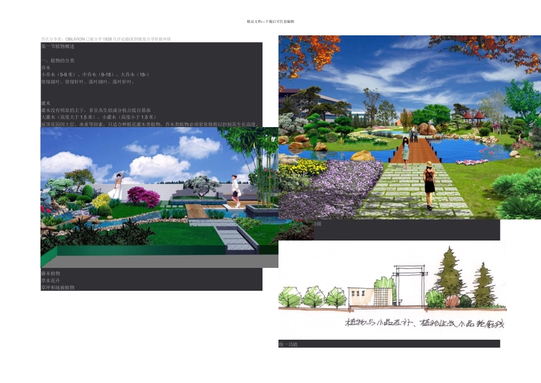The height and width of the screenshot is (383, 541).
Task: Click the line starting 小乔木（5-9米）
Action: 95,75
